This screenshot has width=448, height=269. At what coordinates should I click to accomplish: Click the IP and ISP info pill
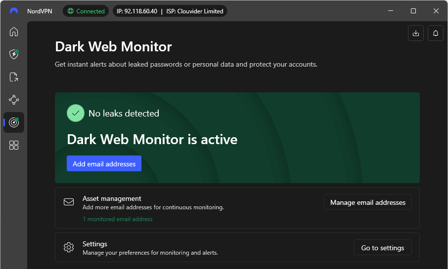point(170,11)
